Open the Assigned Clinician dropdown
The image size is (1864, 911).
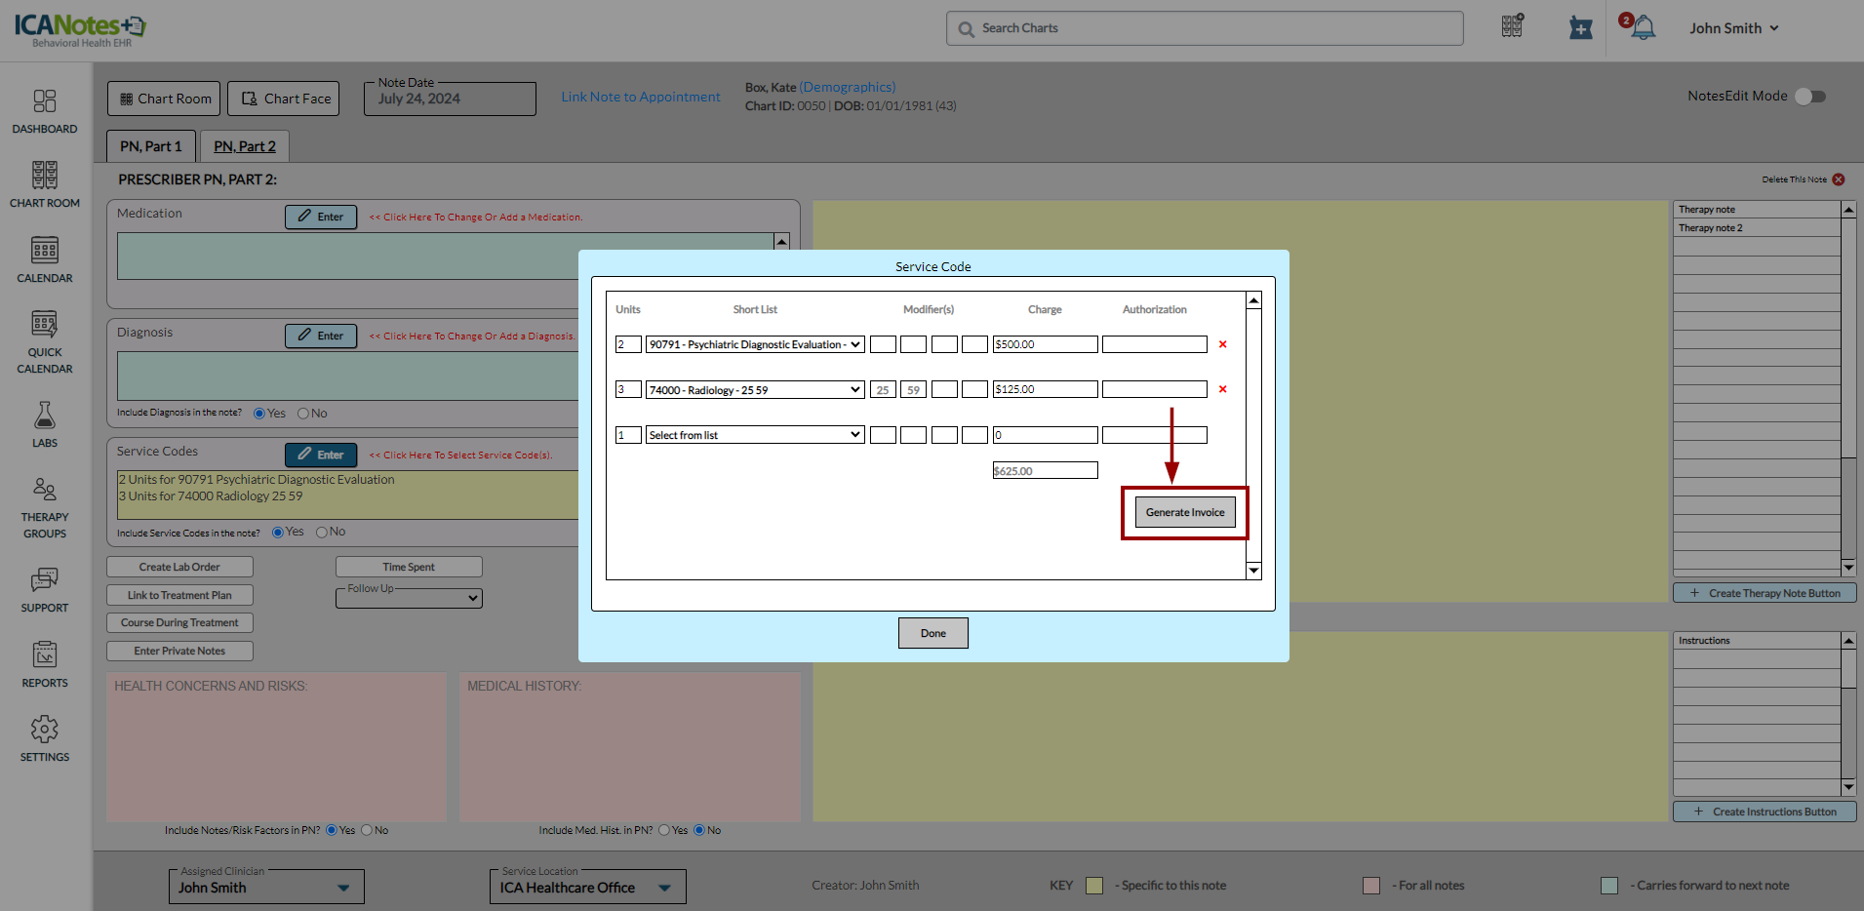point(265,888)
